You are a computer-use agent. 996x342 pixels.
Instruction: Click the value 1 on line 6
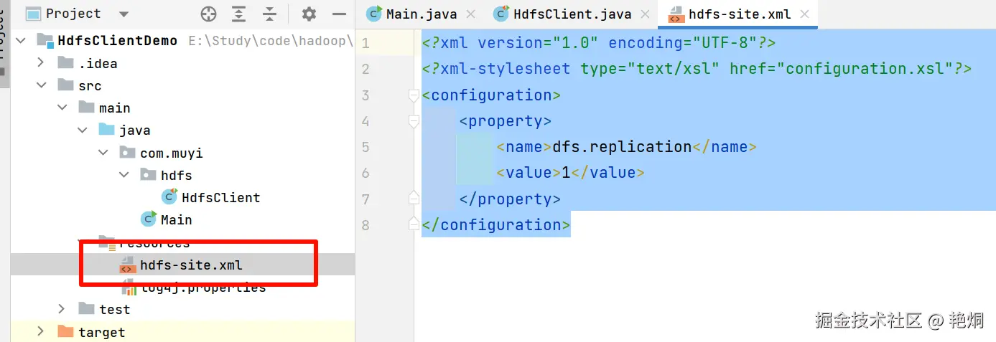[x=566, y=172]
